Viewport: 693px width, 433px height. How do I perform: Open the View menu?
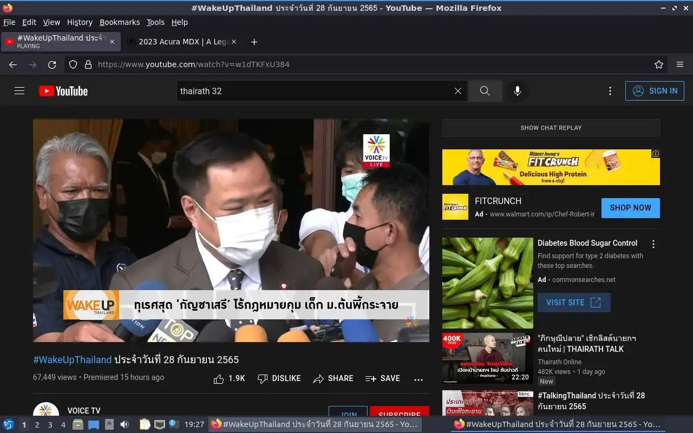click(x=51, y=22)
